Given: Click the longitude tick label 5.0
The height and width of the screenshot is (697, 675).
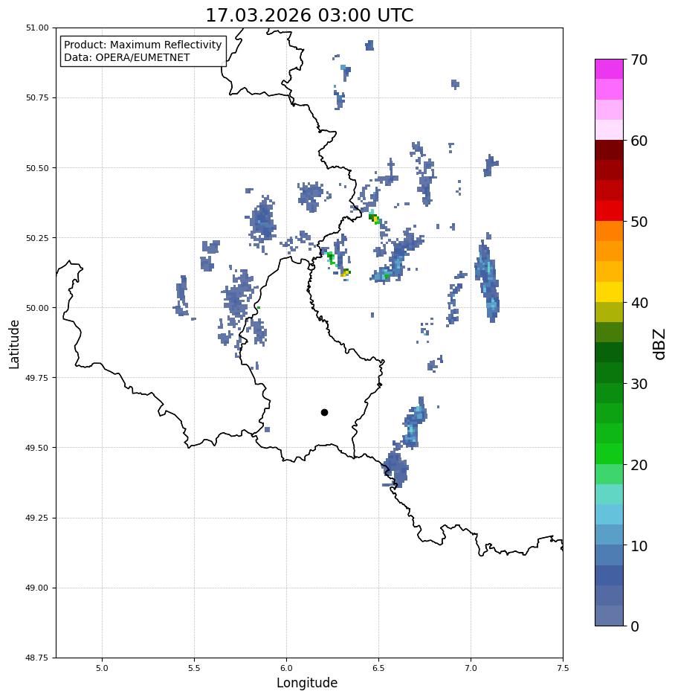Looking at the screenshot, I should (102, 668).
